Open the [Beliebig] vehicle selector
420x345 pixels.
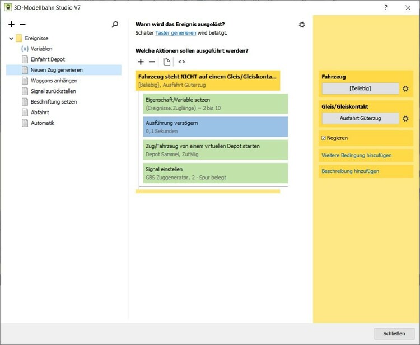pos(360,88)
